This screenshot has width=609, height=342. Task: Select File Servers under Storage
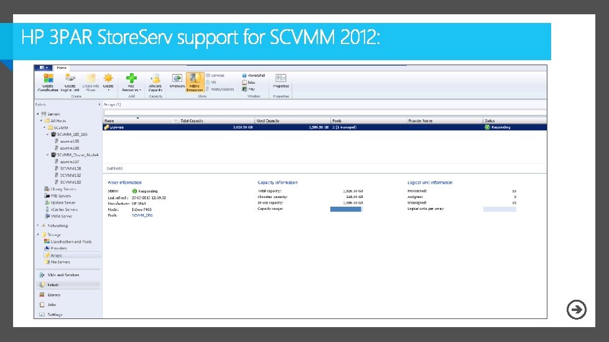[57, 262]
